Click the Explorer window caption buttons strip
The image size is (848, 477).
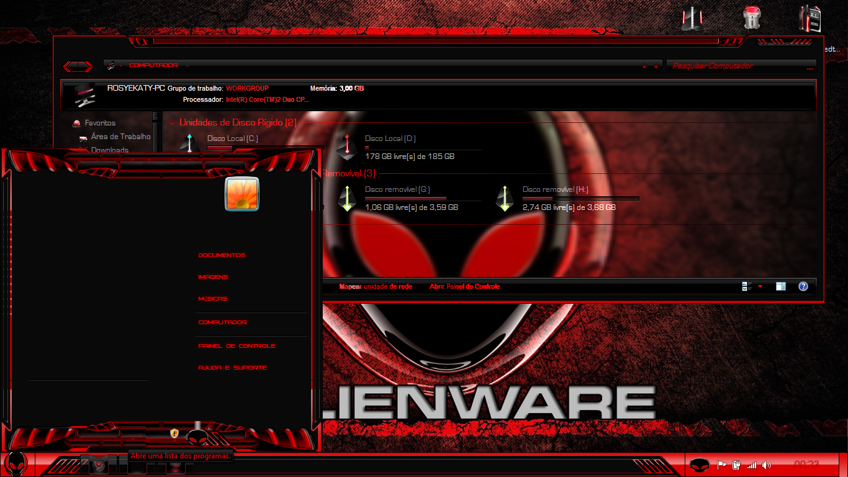click(785, 41)
